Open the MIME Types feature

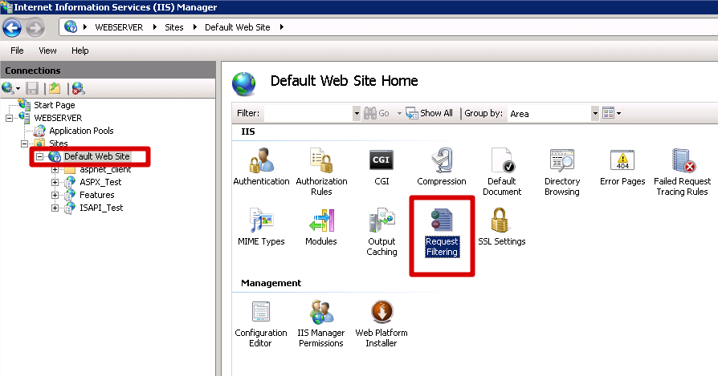(x=261, y=227)
